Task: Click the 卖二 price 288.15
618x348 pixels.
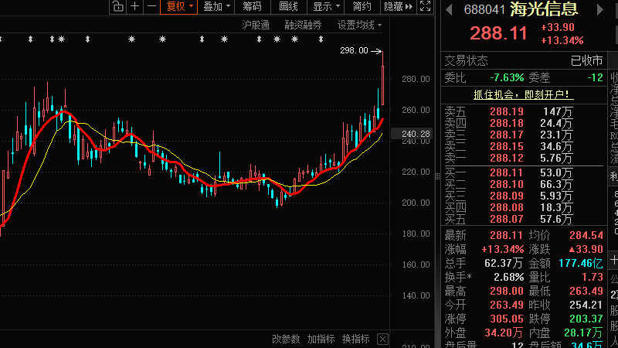Action: (x=507, y=147)
